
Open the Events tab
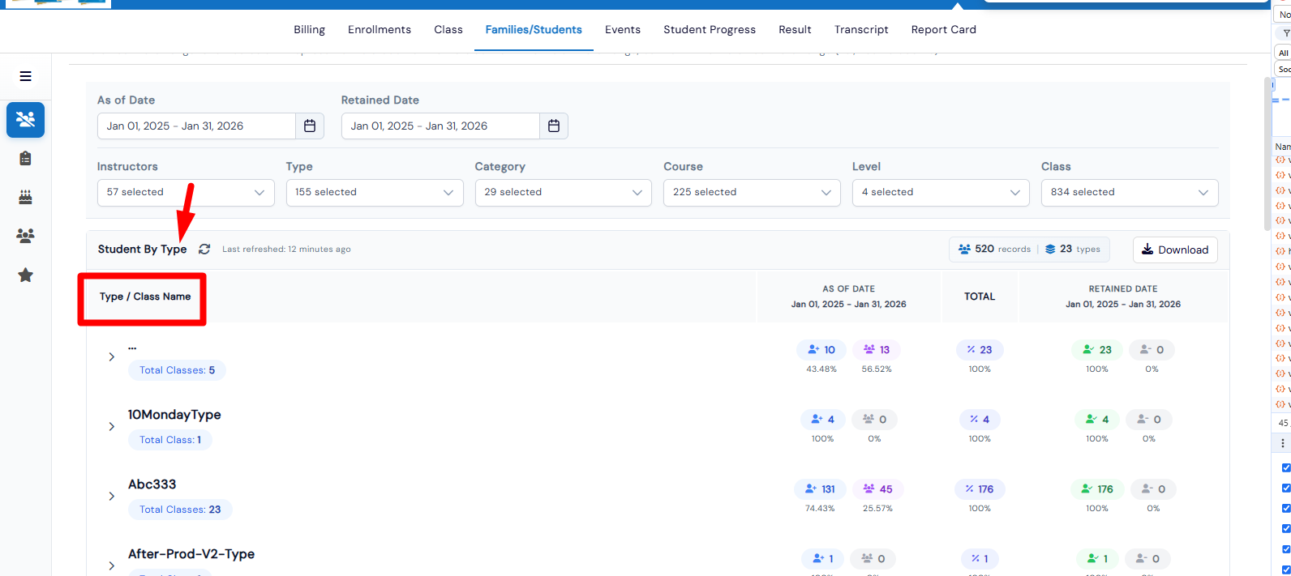(x=623, y=30)
